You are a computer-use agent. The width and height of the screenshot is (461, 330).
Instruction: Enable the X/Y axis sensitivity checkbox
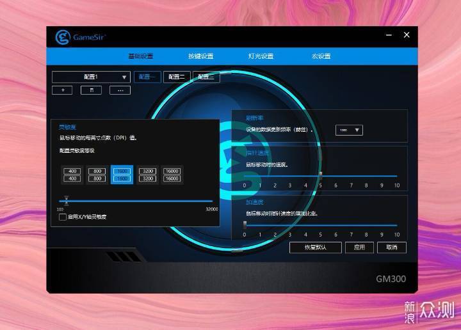[63, 217]
